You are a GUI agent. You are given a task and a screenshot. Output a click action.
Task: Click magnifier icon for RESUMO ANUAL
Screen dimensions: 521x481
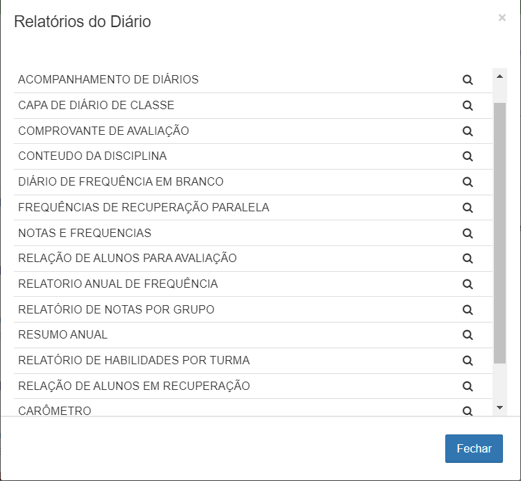(468, 335)
